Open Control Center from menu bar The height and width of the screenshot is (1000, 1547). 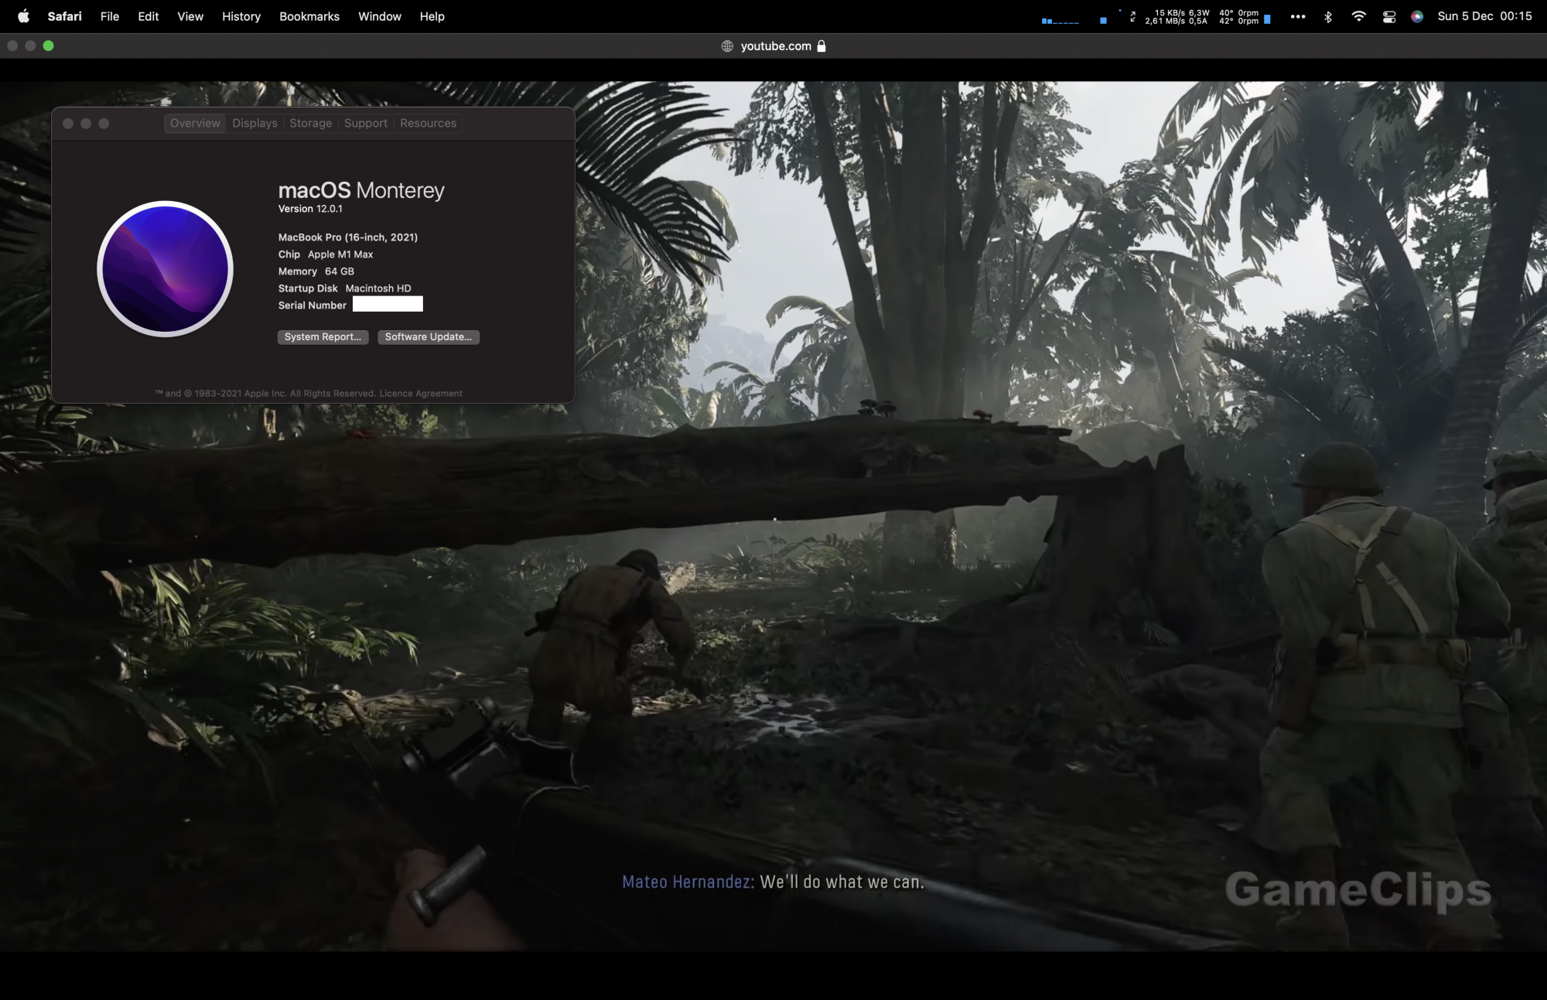click(x=1389, y=16)
